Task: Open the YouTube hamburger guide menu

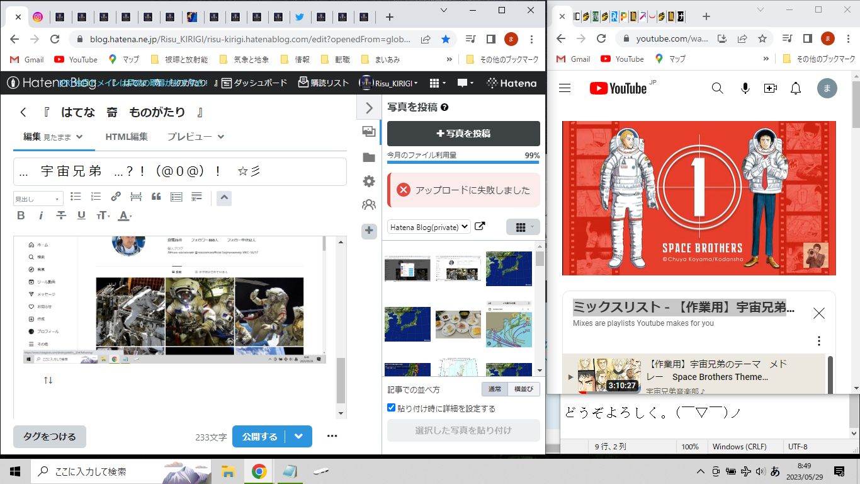Action: (x=565, y=88)
